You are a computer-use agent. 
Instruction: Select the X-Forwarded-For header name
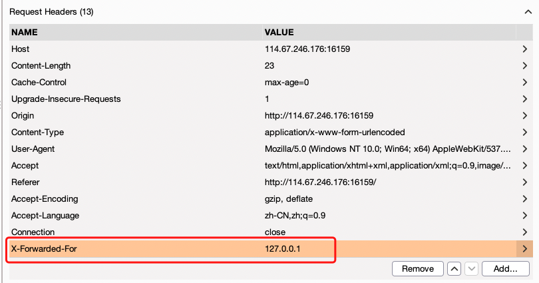(x=44, y=248)
